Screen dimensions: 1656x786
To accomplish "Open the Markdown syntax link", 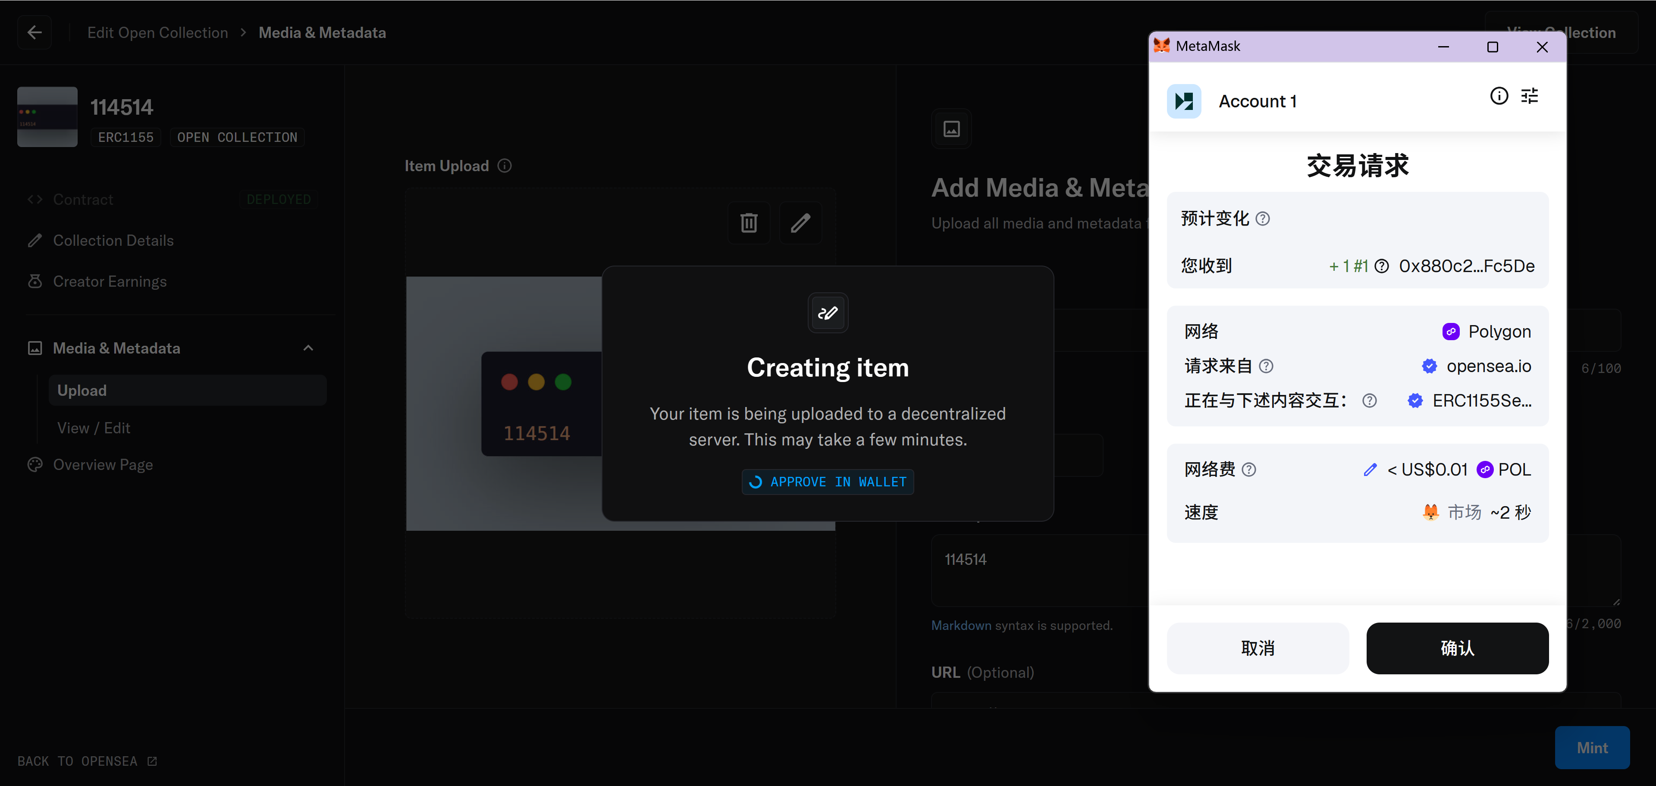I will coord(961,625).
